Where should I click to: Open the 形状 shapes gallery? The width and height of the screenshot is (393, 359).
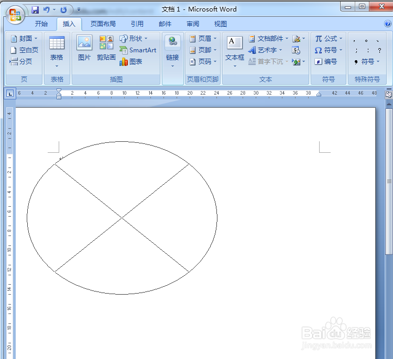pos(134,39)
